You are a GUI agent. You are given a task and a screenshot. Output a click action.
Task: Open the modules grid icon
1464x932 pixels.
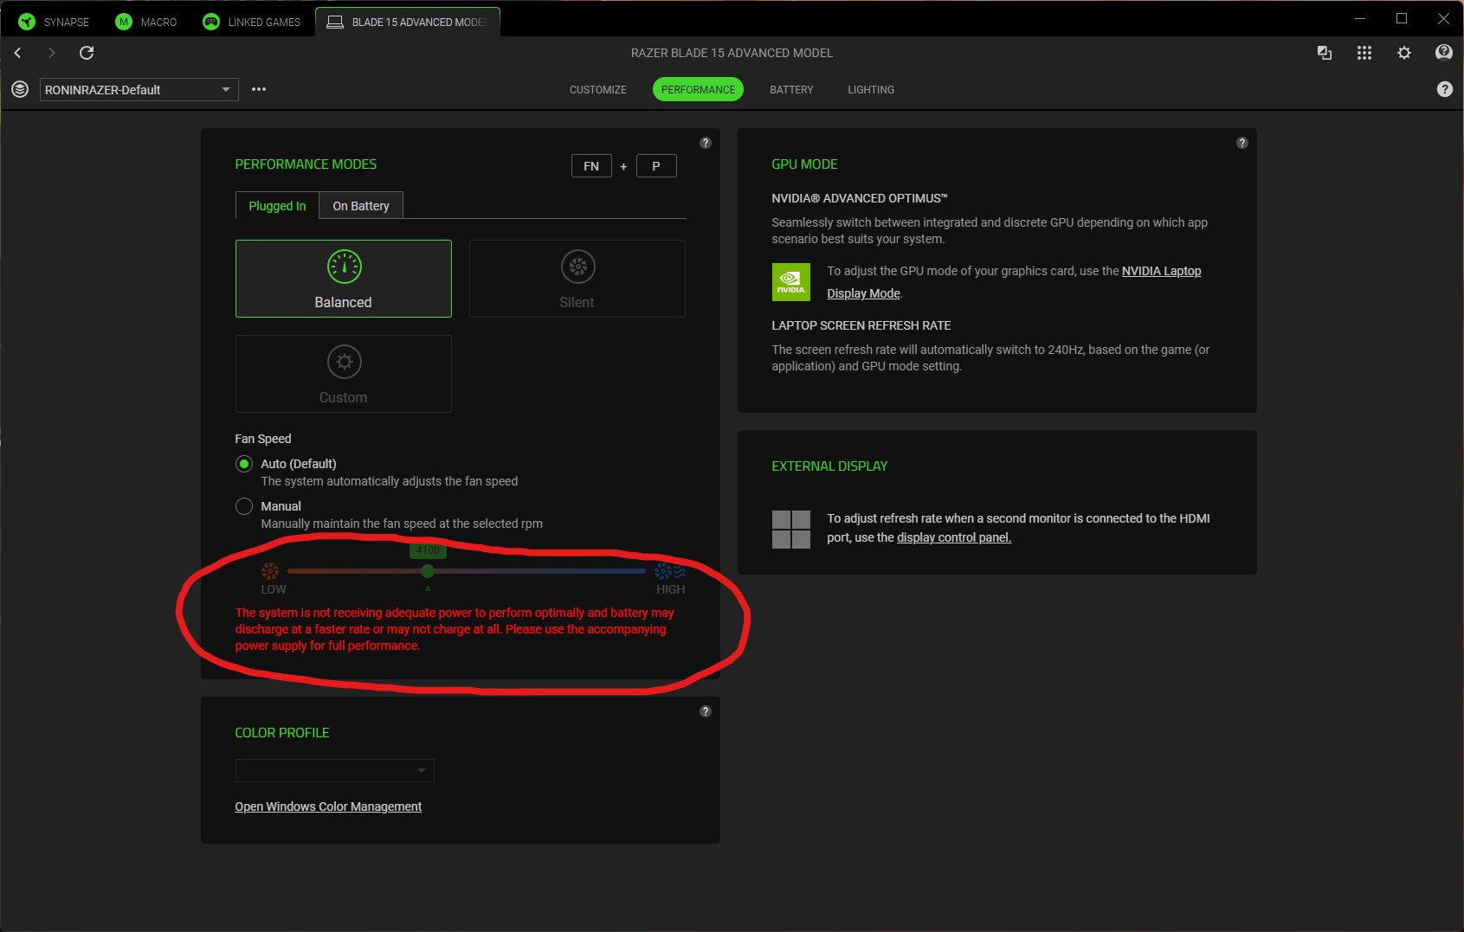tap(1364, 53)
